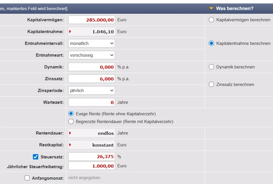Click the Was berechnen? header text
The image size is (273, 184).
click(x=235, y=9)
